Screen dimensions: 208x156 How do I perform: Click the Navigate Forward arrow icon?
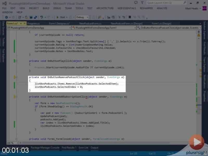point(13,17)
